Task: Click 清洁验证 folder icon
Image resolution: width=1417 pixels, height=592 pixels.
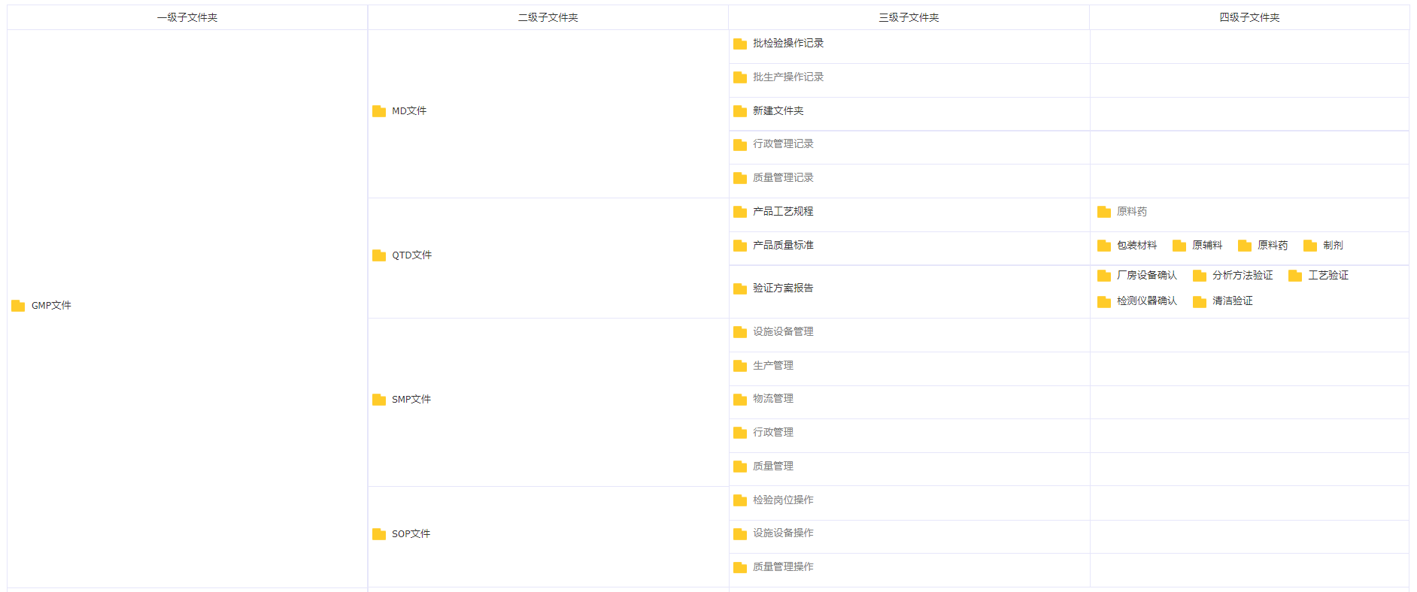Action: coord(1200,301)
